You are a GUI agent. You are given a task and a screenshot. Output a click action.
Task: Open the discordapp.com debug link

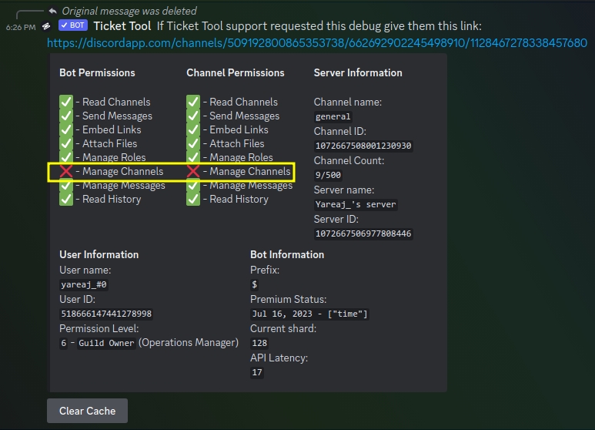tap(316, 43)
